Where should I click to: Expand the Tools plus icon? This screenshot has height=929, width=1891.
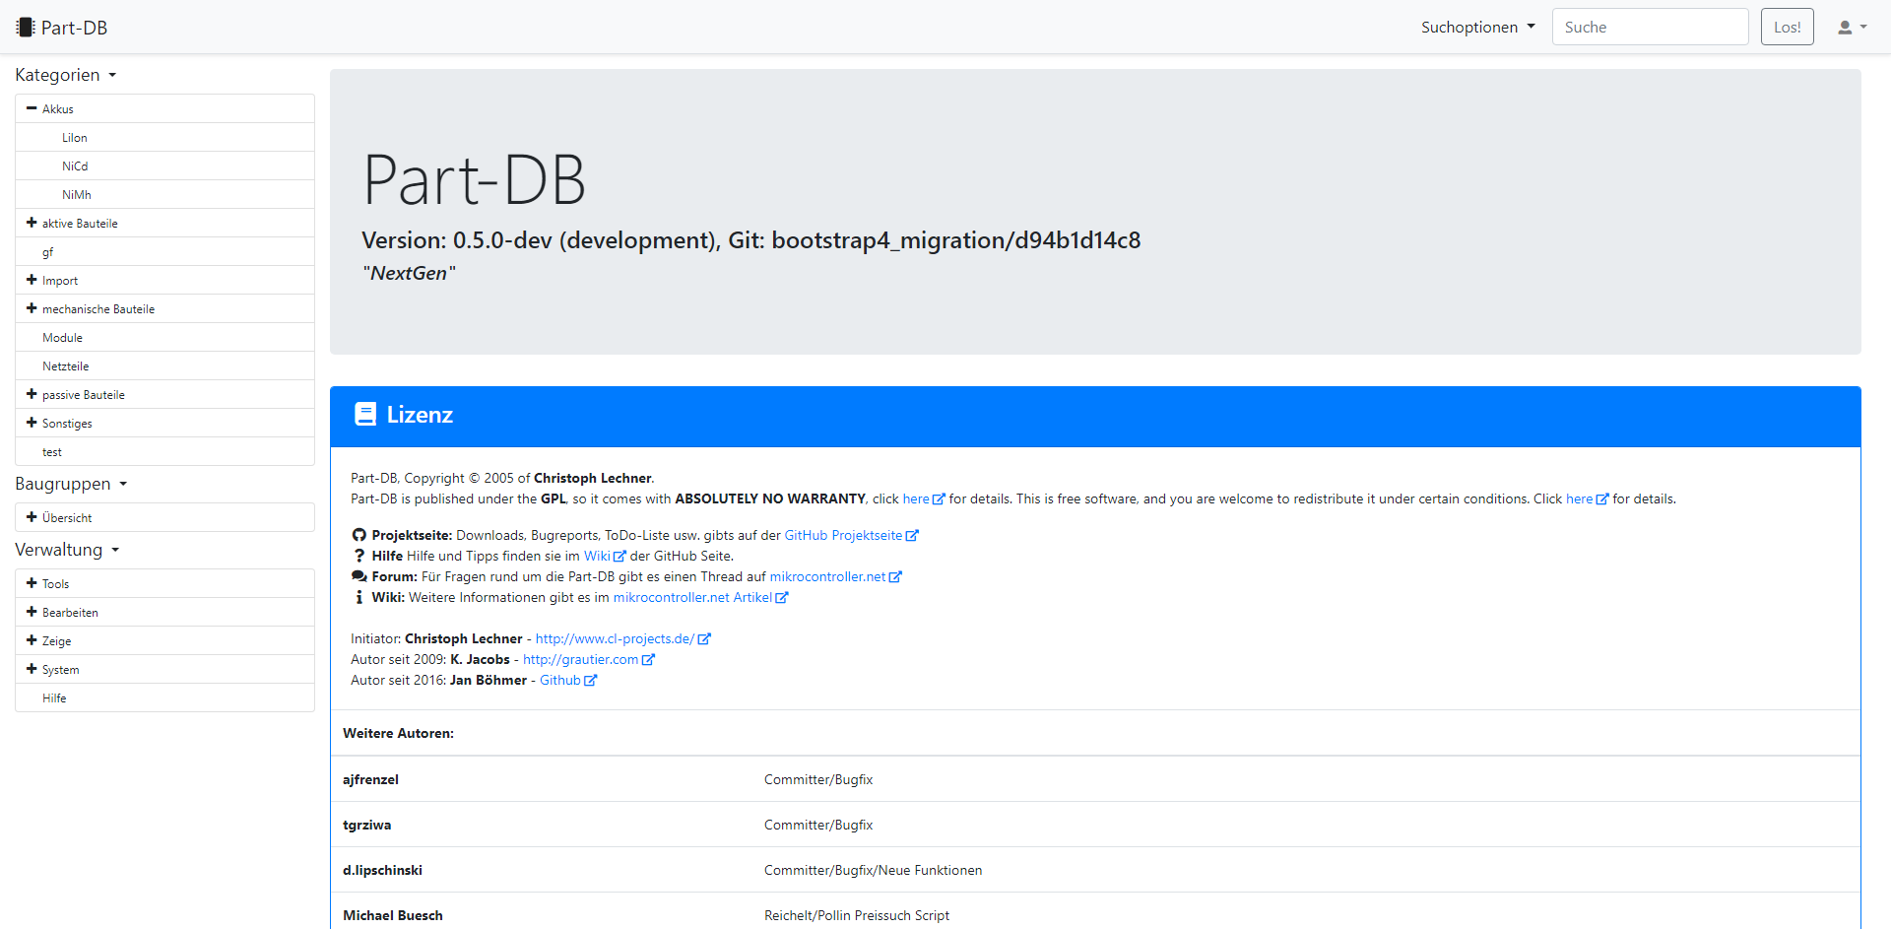click(32, 583)
